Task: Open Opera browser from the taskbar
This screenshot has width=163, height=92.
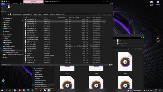Action: [36, 90]
